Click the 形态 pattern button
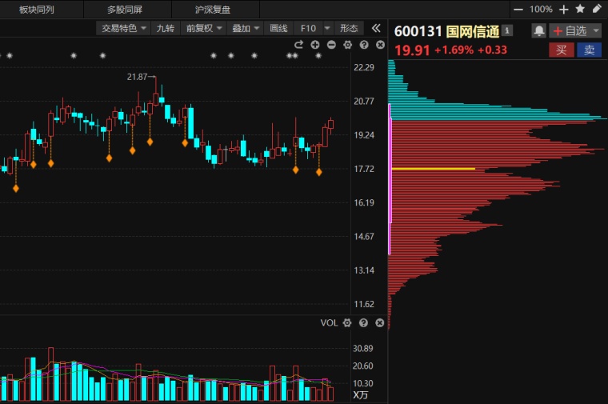 tap(349, 28)
